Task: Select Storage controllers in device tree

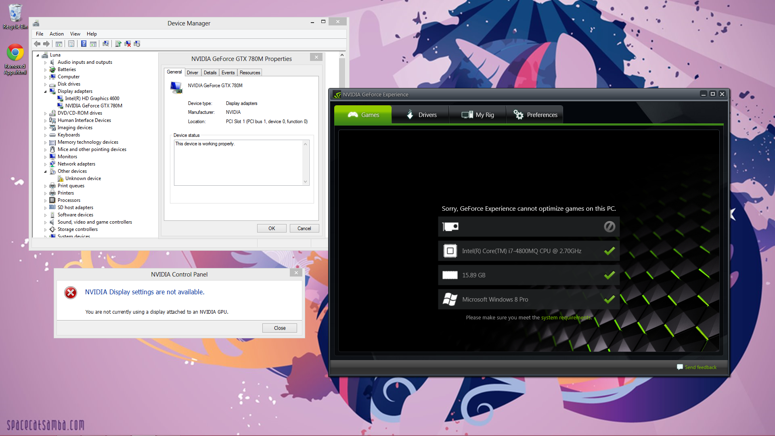Action: tap(77, 229)
